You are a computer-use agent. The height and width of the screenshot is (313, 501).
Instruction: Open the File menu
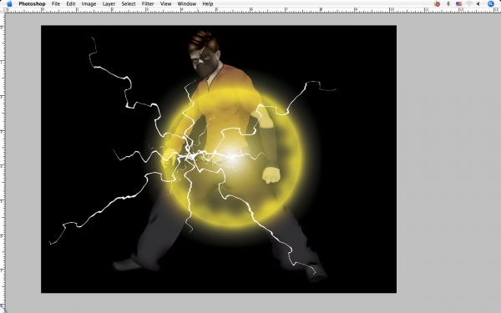coord(56,4)
